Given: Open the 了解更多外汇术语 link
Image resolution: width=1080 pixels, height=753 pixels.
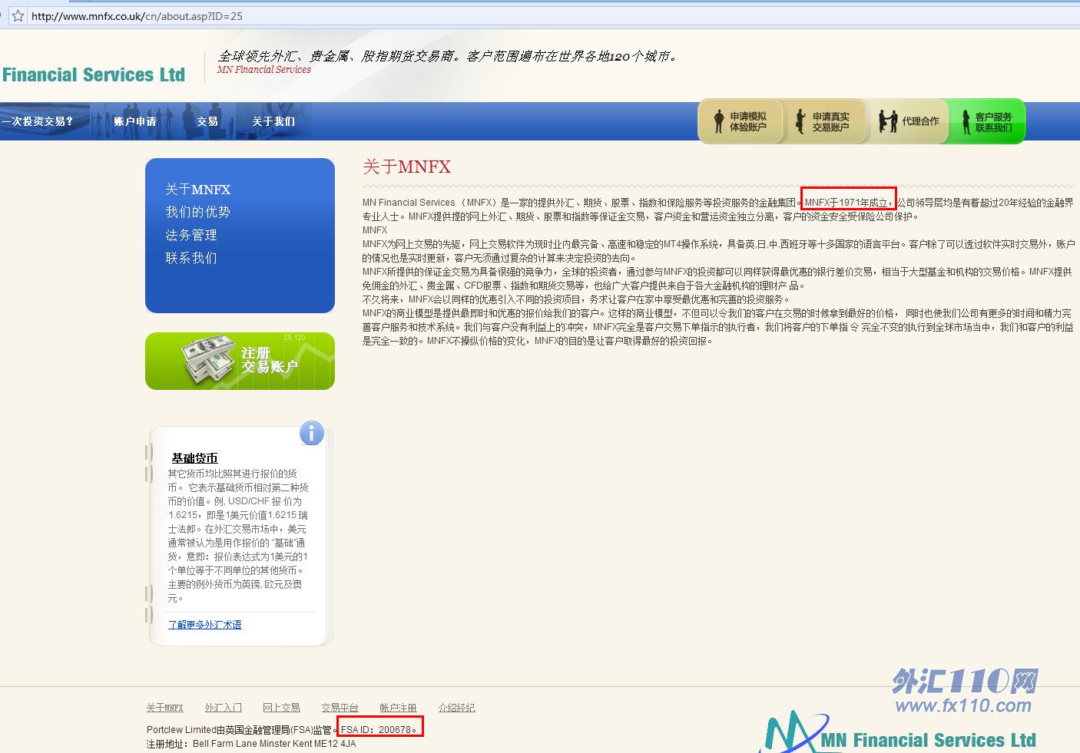Looking at the screenshot, I should pyautogui.click(x=205, y=625).
